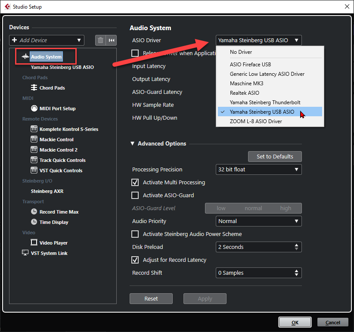Click the trash delete device icon

click(100, 40)
